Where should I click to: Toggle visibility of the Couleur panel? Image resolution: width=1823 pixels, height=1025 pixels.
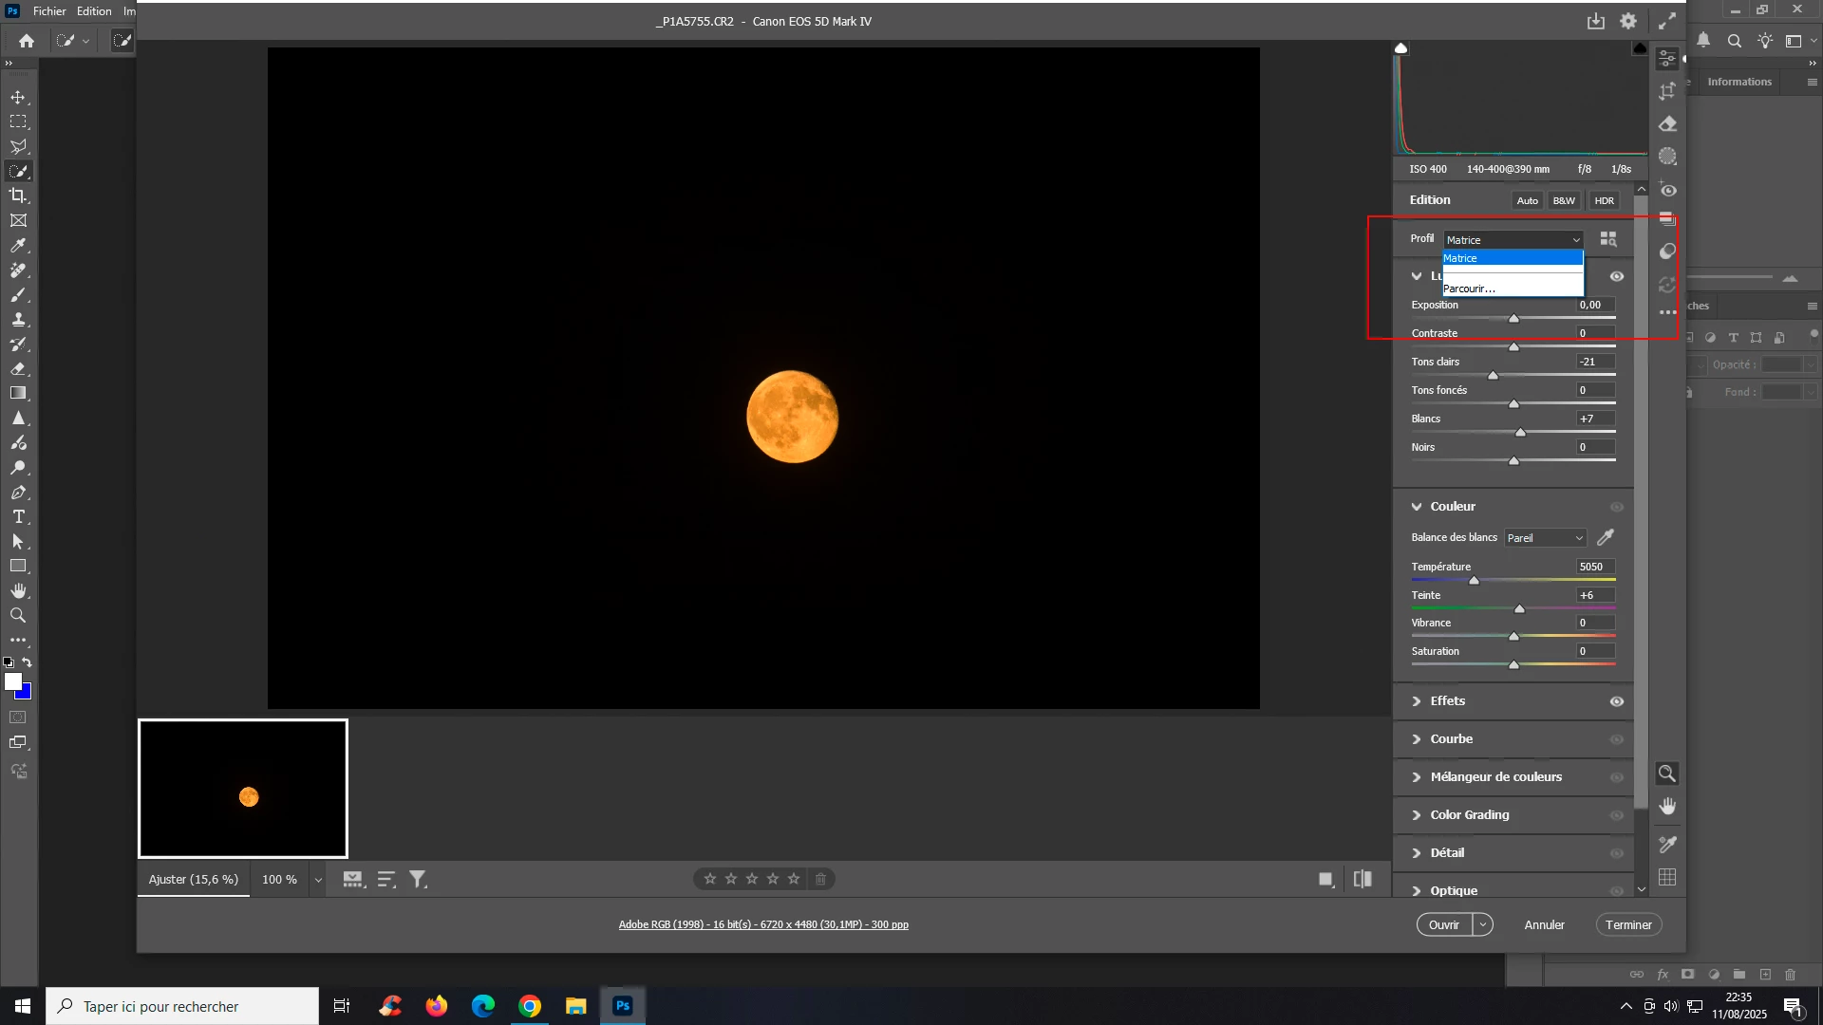click(x=1616, y=507)
